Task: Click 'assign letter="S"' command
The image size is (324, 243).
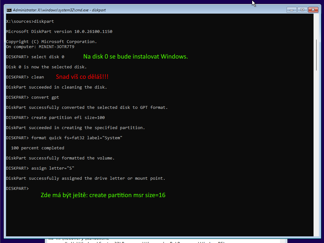Action: (53, 168)
